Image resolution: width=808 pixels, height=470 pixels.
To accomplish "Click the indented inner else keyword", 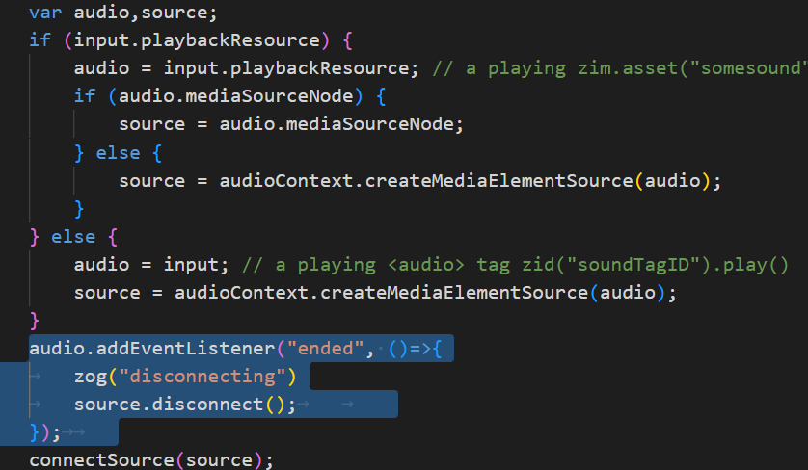I will coord(120,152).
